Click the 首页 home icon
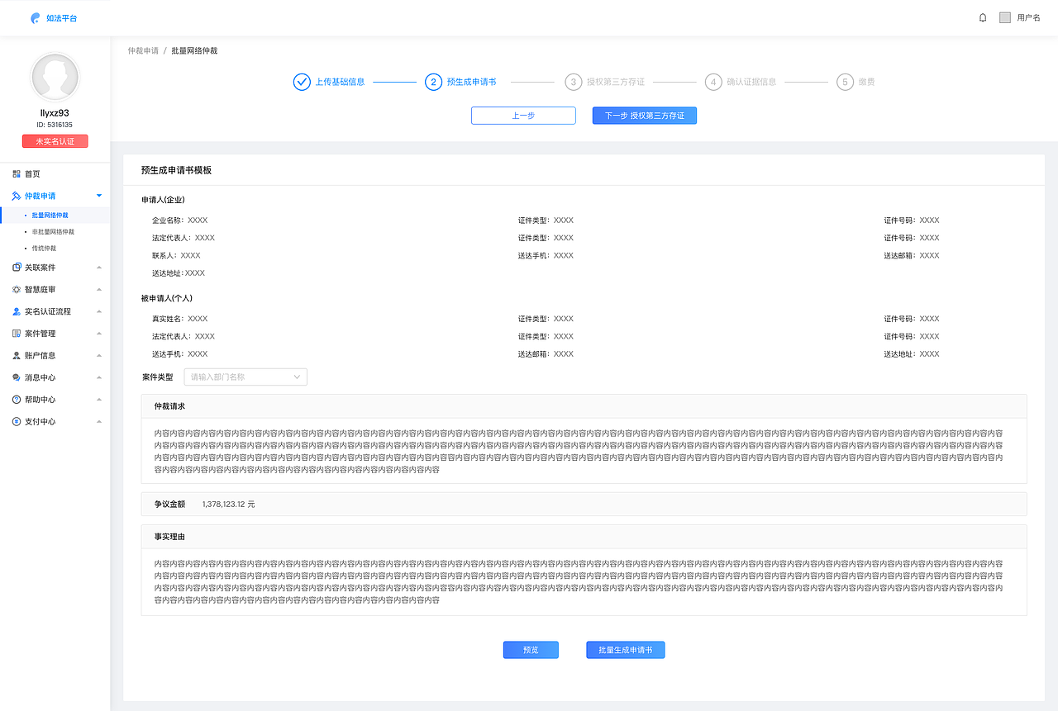This screenshot has width=1058, height=711. tap(17, 173)
